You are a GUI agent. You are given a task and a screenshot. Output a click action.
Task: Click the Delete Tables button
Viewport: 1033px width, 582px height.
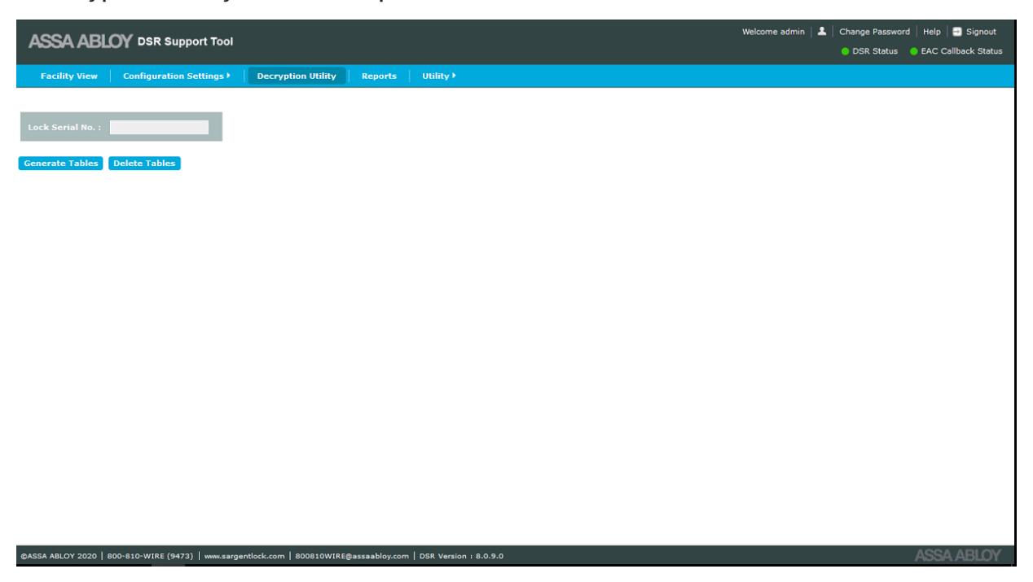[144, 163]
